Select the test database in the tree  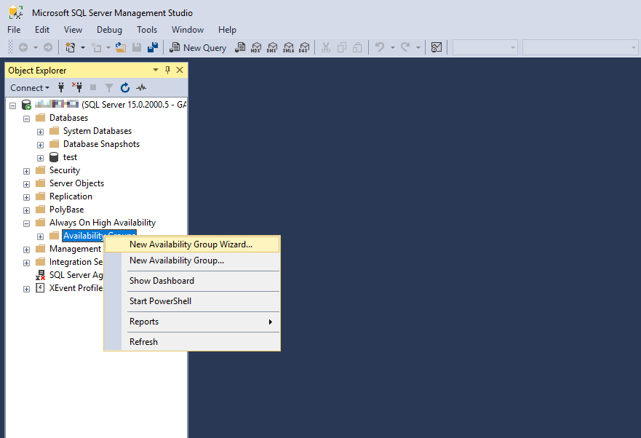click(69, 156)
